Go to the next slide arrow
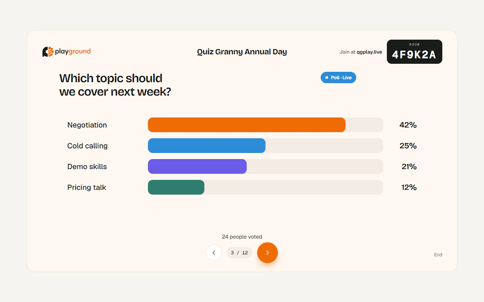484x302 pixels. tap(267, 253)
